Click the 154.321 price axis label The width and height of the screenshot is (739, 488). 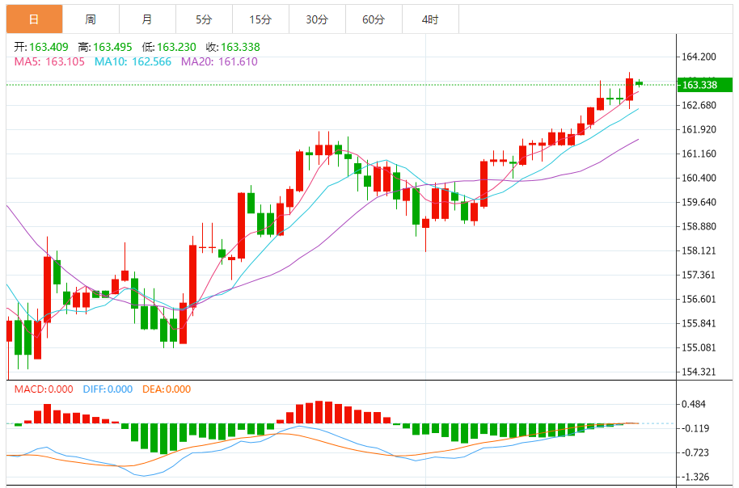699,372
